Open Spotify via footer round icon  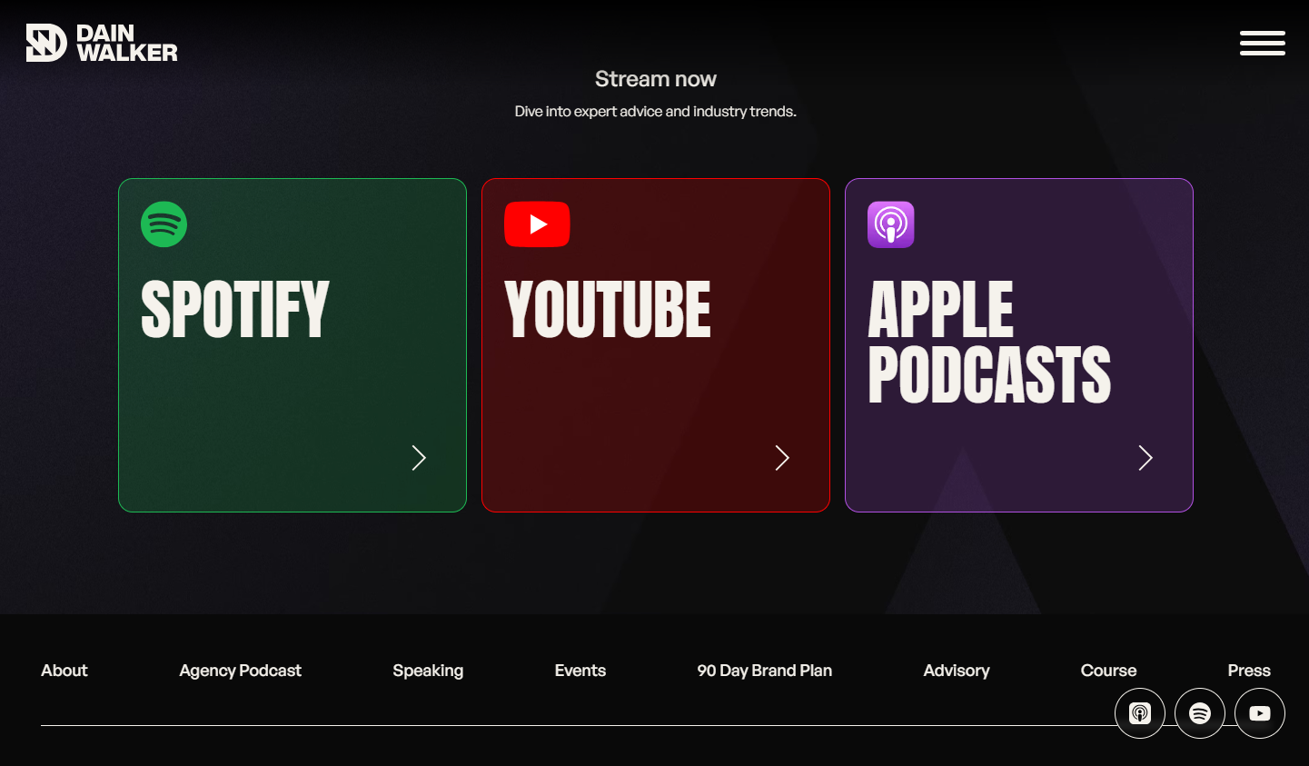pos(1200,713)
